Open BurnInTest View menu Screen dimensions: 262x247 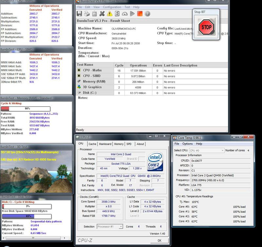96,7
